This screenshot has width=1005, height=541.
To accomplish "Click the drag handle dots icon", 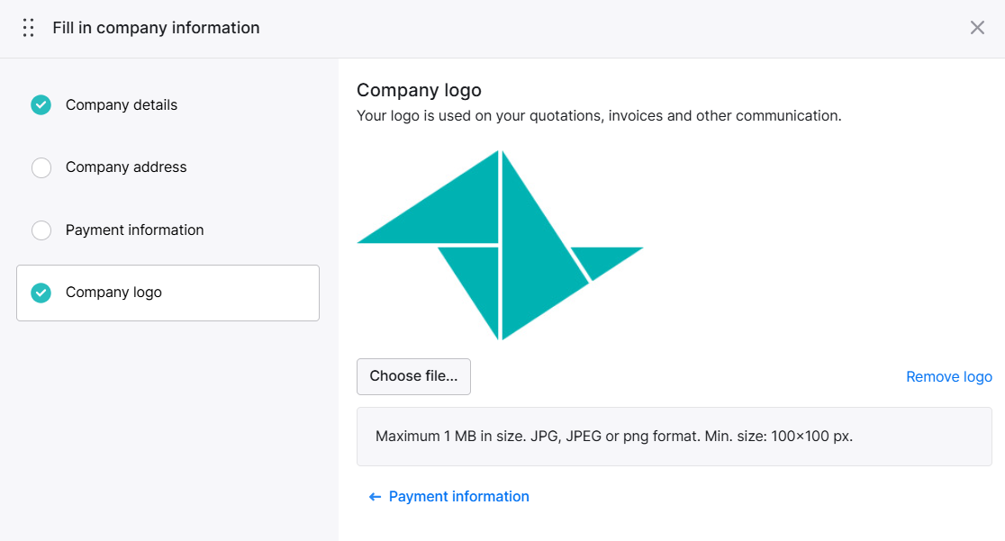I will tap(28, 28).
